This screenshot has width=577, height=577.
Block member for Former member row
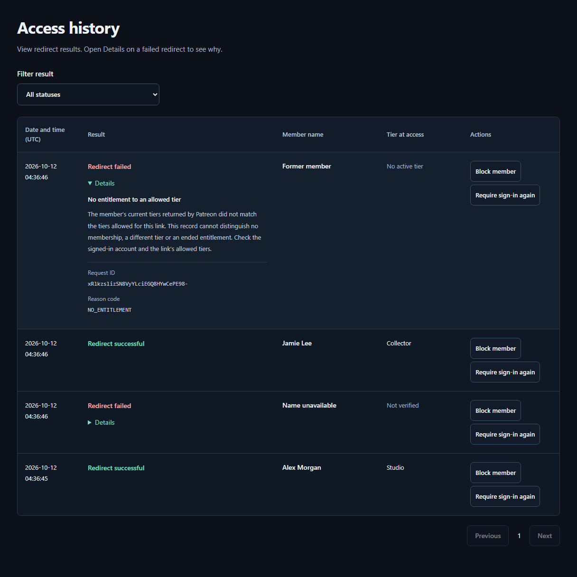point(495,171)
